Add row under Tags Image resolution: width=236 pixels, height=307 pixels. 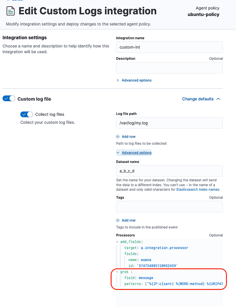pyautogui.click(x=128, y=220)
